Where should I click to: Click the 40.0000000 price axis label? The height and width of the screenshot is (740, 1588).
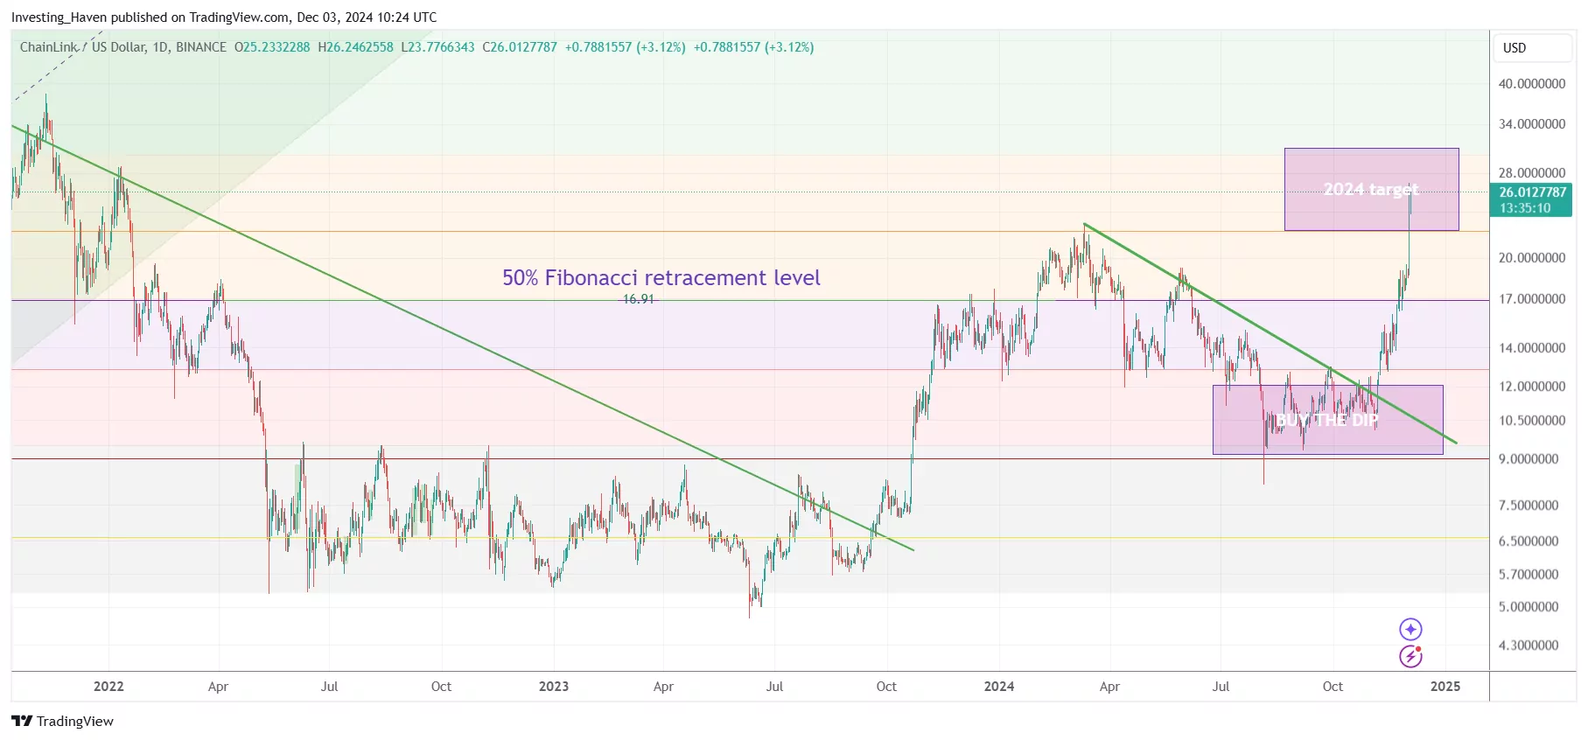pyautogui.click(x=1532, y=84)
